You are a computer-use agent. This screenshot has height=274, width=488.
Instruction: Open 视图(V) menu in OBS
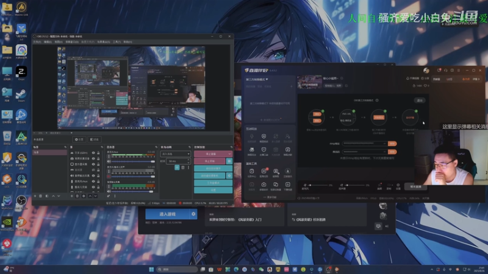click(59, 41)
